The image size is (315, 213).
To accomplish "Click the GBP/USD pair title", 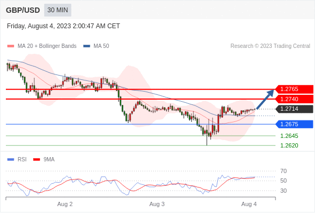I will (x=23, y=10).
